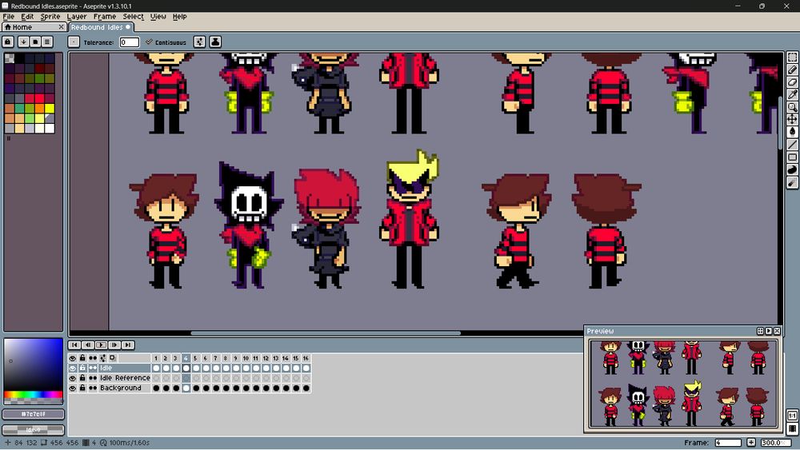Open the Edit menu
The width and height of the screenshot is (800, 450).
tap(27, 16)
